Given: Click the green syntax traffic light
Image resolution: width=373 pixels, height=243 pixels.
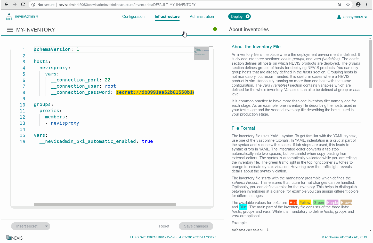Looking at the screenshot, I should coord(215,29).
